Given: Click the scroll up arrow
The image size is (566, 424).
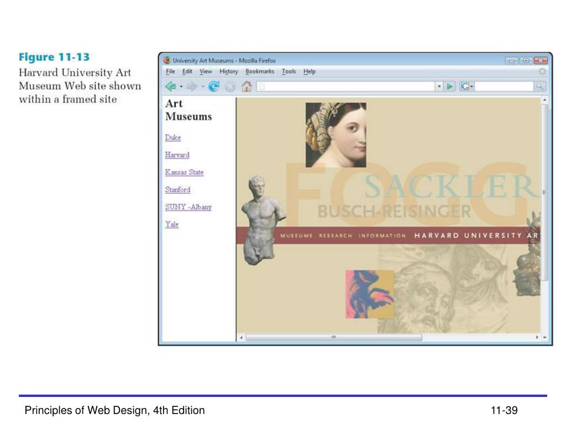Looking at the screenshot, I should pyautogui.click(x=544, y=100).
